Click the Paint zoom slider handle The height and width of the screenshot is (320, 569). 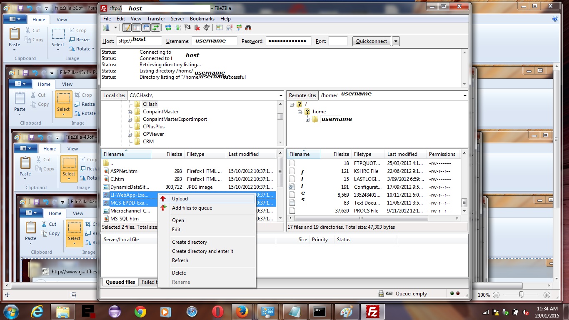[x=521, y=294]
